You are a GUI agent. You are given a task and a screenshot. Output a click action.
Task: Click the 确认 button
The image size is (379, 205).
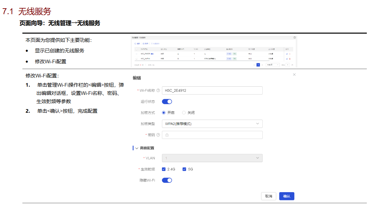point(286,196)
